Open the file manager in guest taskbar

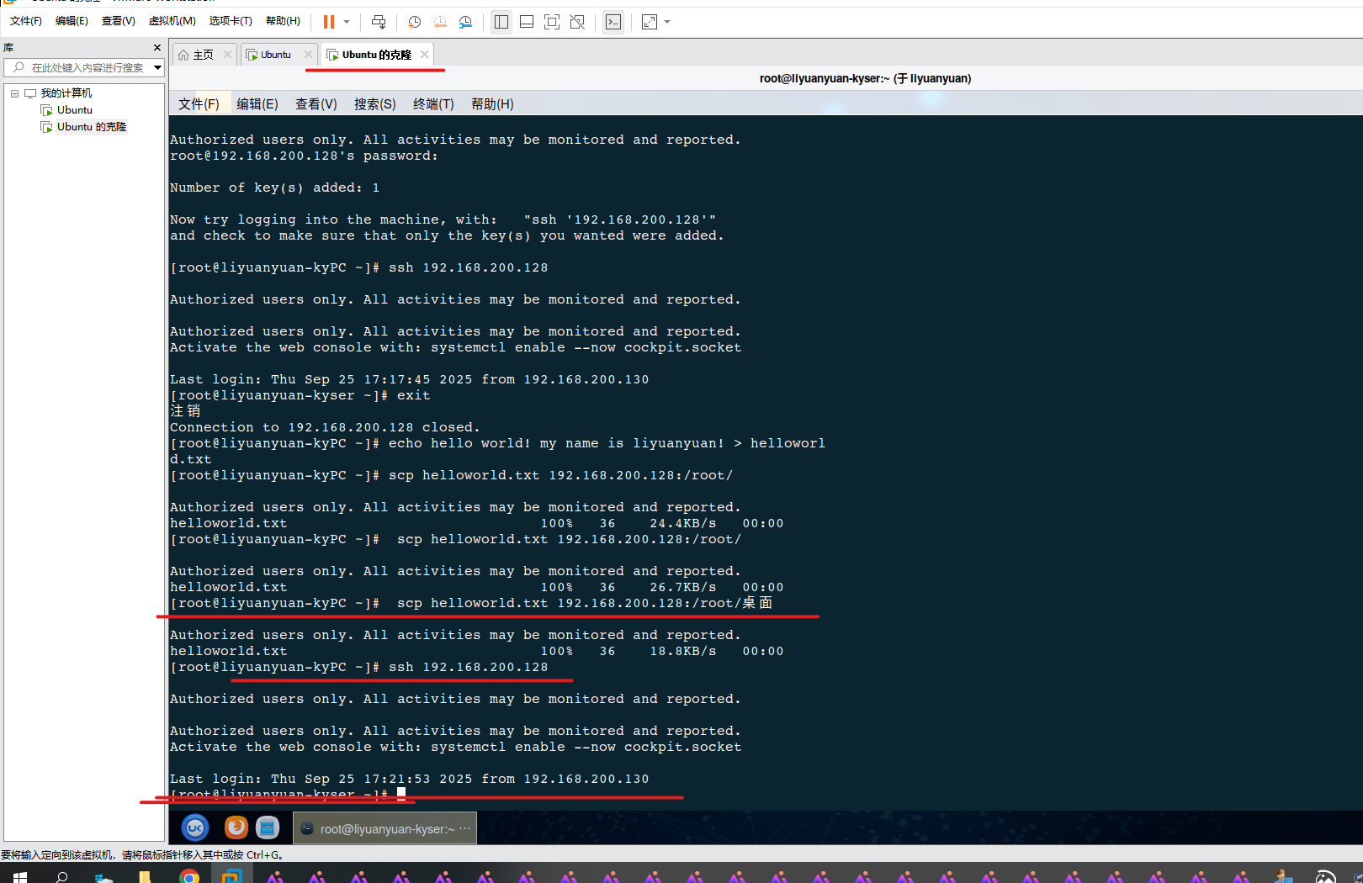point(268,828)
